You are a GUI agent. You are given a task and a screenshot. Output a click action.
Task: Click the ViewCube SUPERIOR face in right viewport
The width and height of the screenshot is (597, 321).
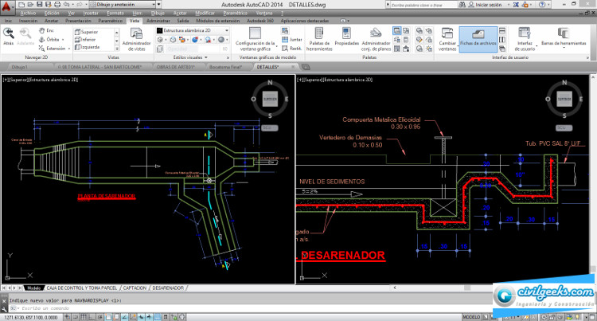click(564, 100)
